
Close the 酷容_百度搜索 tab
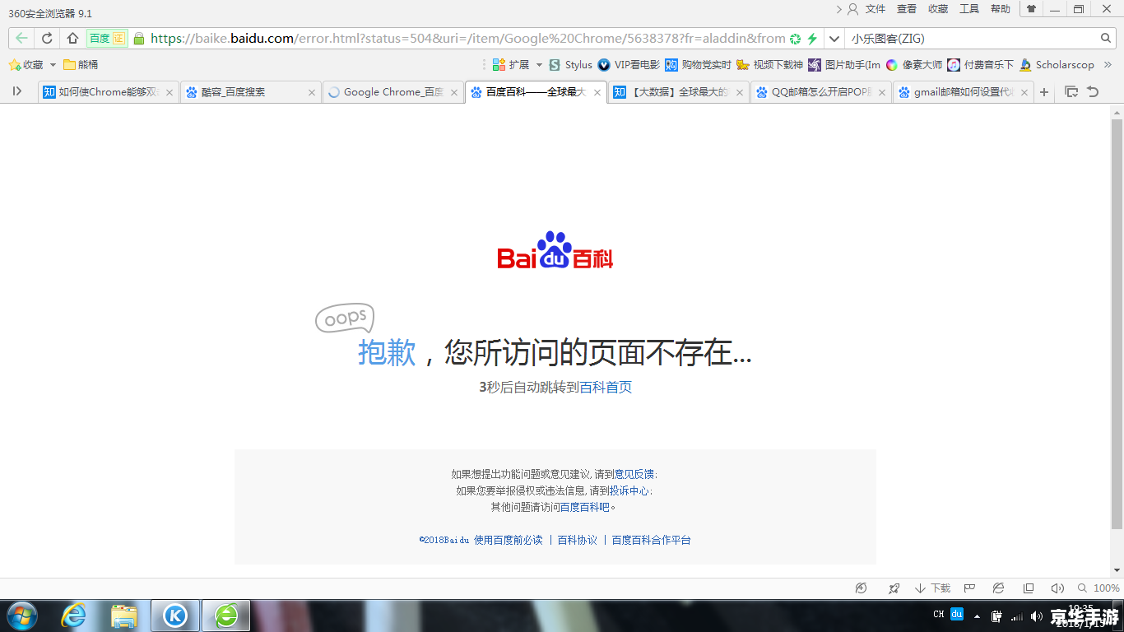(x=312, y=93)
